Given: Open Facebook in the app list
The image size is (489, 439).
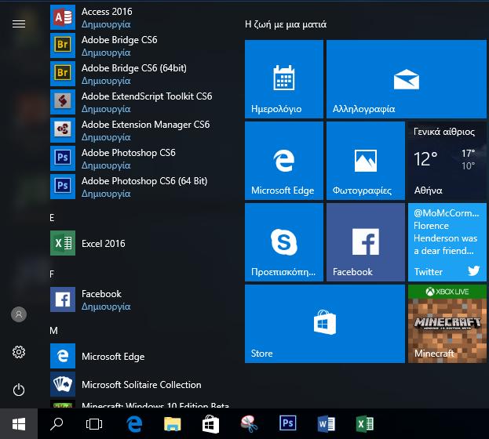Looking at the screenshot, I should coord(140,299).
